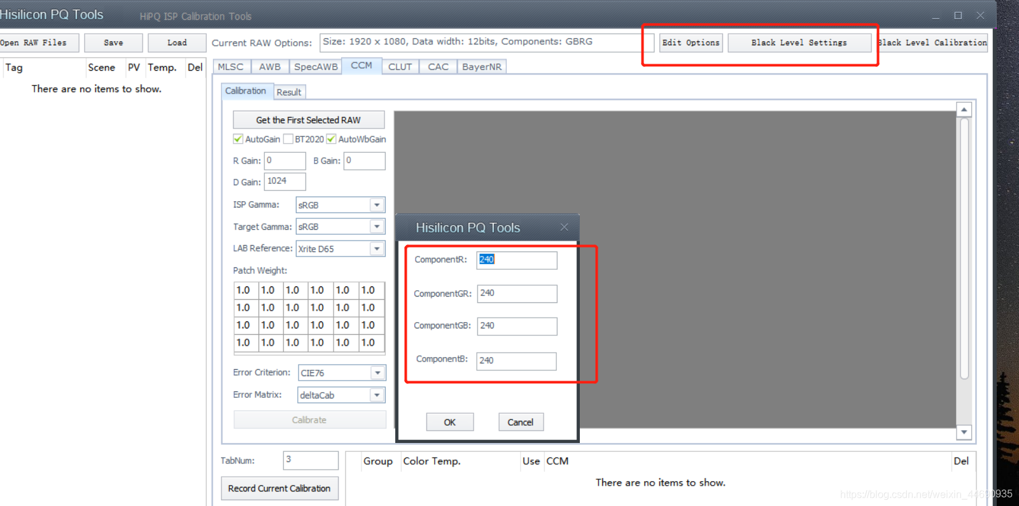Open the Result sub-tab

[289, 92]
